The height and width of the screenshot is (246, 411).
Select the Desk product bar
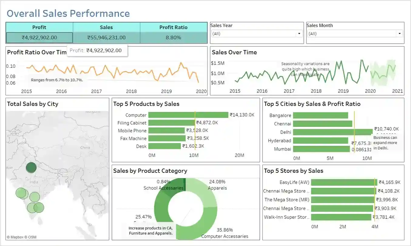point(164,146)
